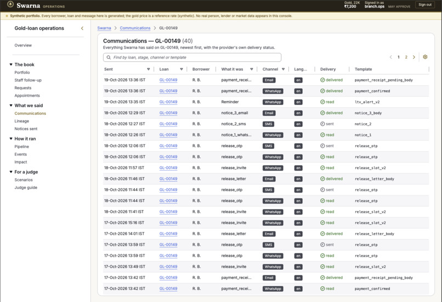442x302 pixels.
Task: Focus the Find by loan search field
Action: point(192,57)
